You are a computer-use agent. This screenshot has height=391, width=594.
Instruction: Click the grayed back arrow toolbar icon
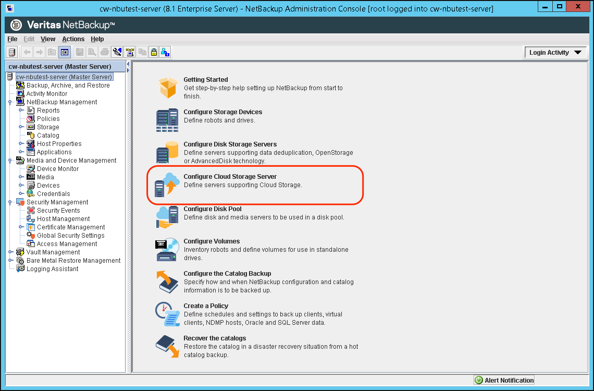pos(27,52)
